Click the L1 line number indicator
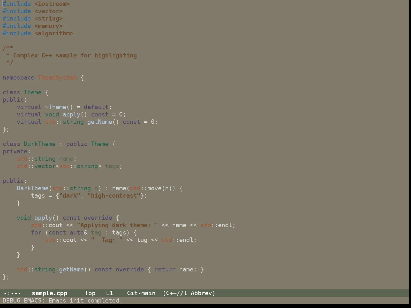Image resolution: width=411 pixels, height=308 pixels. coord(109,293)
